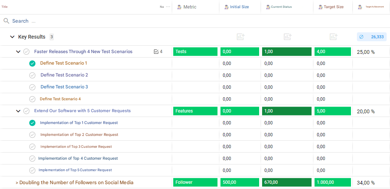Click the search magnifier icon

pyautogui.click(x=6, y=21)
